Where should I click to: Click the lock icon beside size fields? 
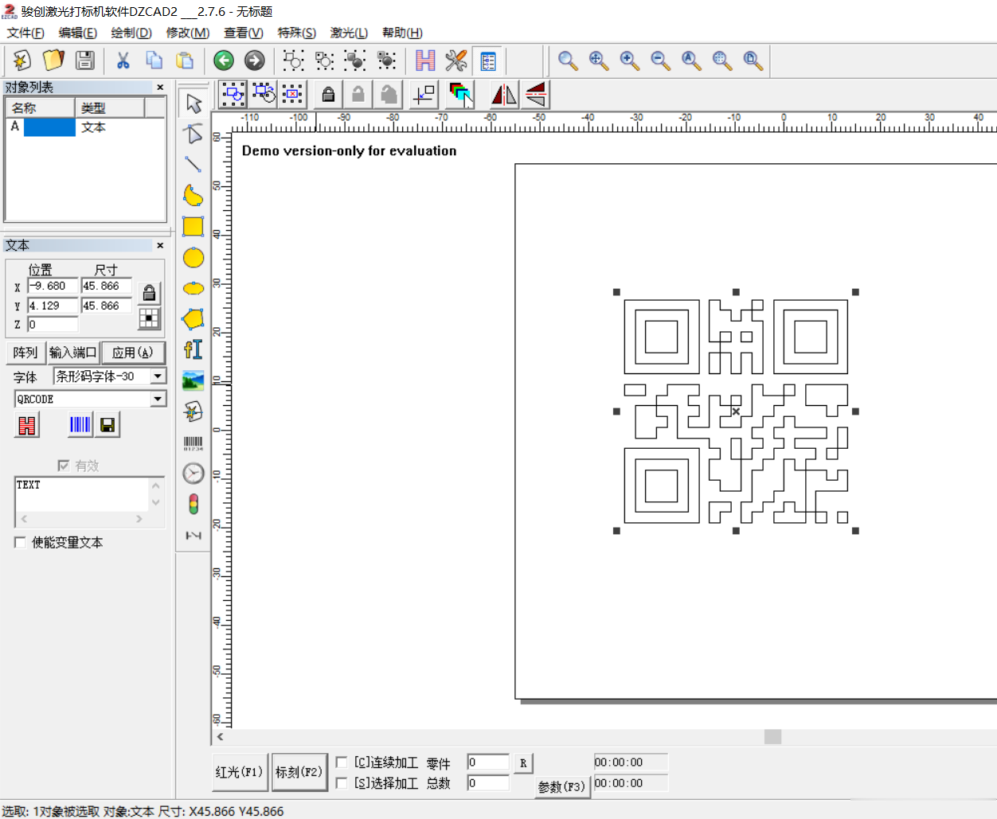click(x=149, y=293)
